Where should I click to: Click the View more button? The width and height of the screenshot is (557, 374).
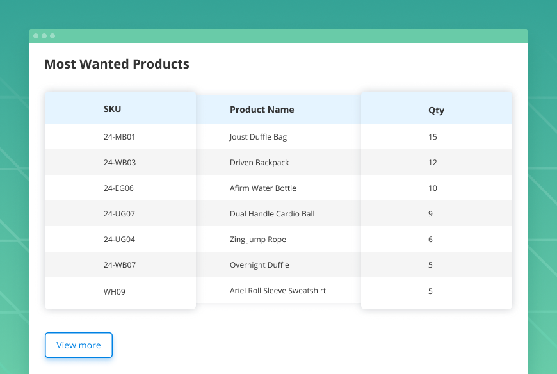point(78,345)
